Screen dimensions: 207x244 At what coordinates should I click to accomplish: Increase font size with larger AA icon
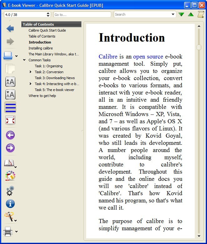coord(10,82)
